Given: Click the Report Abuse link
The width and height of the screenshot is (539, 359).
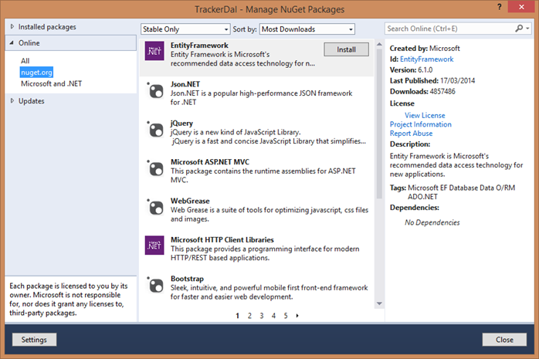Looking at the screenshot, I should tap(411, 134).
